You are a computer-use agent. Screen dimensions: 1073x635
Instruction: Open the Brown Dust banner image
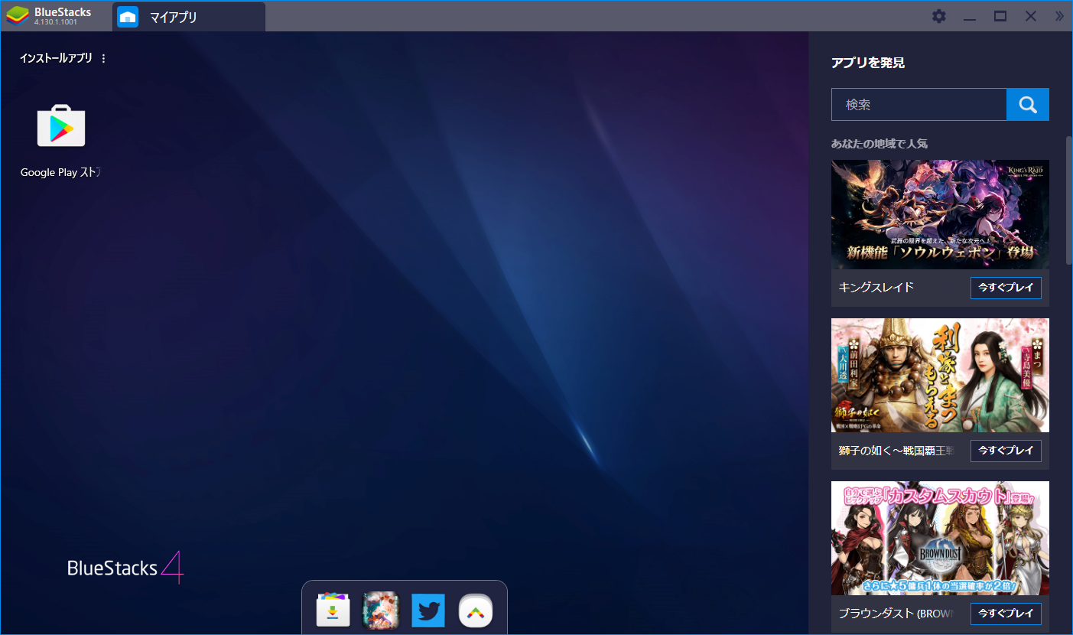point(940,539)
